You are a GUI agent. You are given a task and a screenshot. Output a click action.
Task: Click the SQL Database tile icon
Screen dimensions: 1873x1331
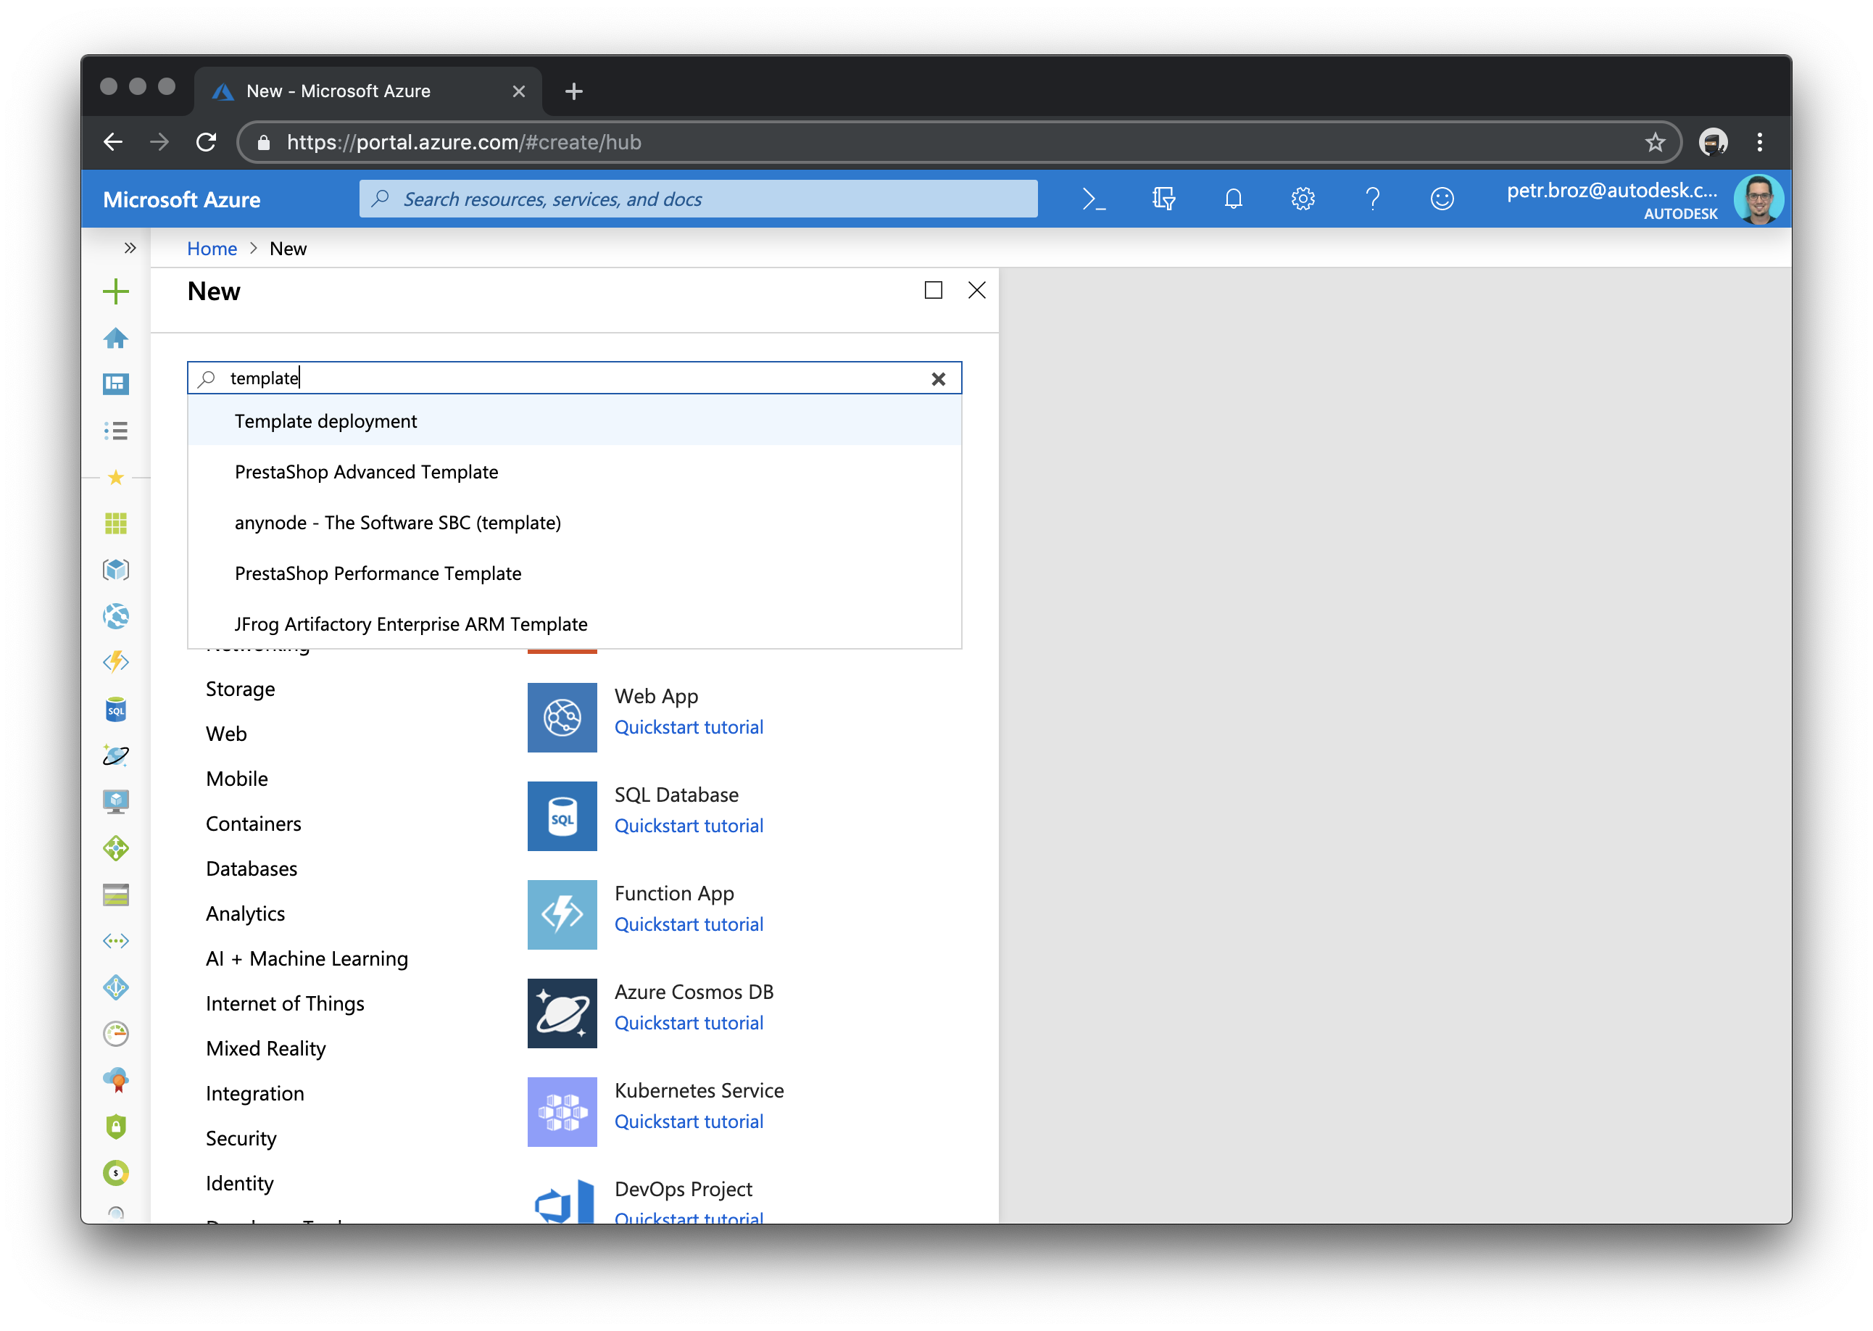[562, 816]
